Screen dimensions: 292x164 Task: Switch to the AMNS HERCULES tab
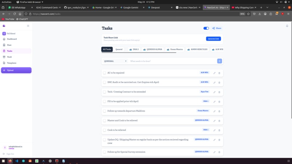(197, 49)
